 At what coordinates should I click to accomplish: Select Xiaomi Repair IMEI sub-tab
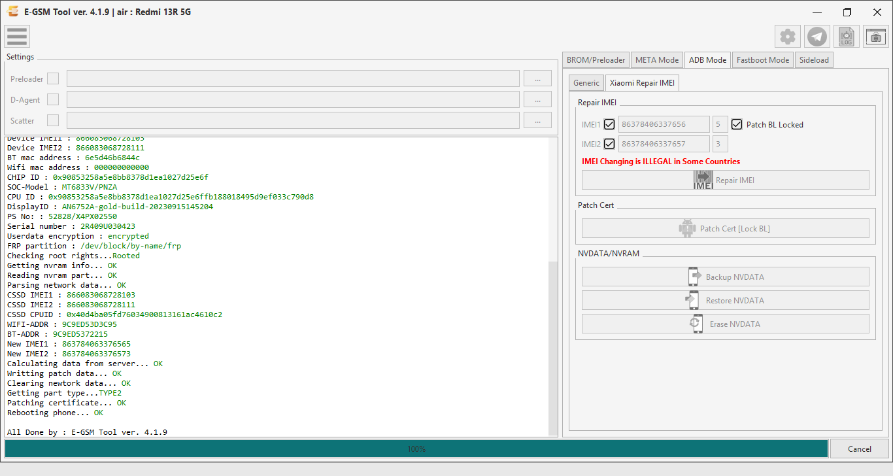coord(642,83)
